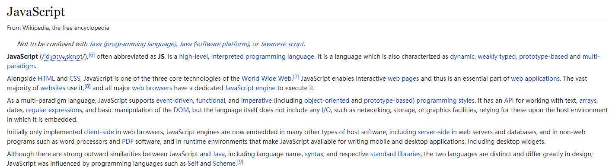The height and width of the screenshot is (167, 609).
Task: Open the prototype-based link in first paragraph
Action: 543,57
